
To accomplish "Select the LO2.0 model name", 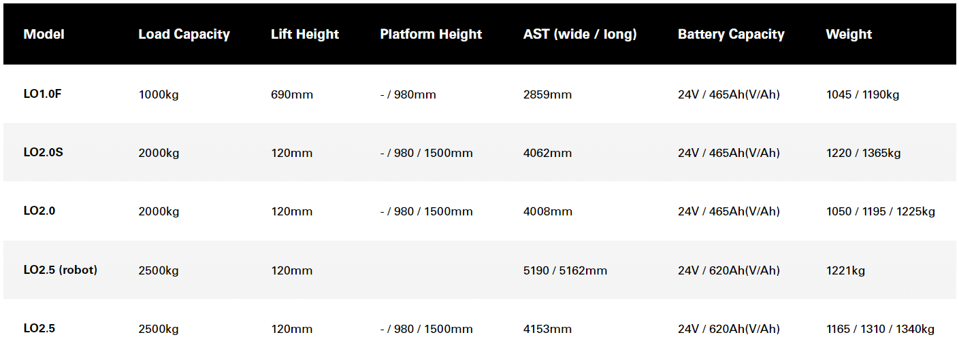I will (x=39, y=211).
